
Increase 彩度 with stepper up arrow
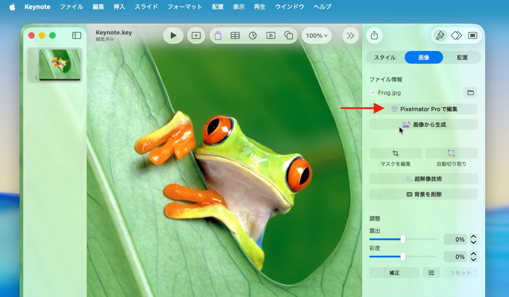tap(473, 254)
